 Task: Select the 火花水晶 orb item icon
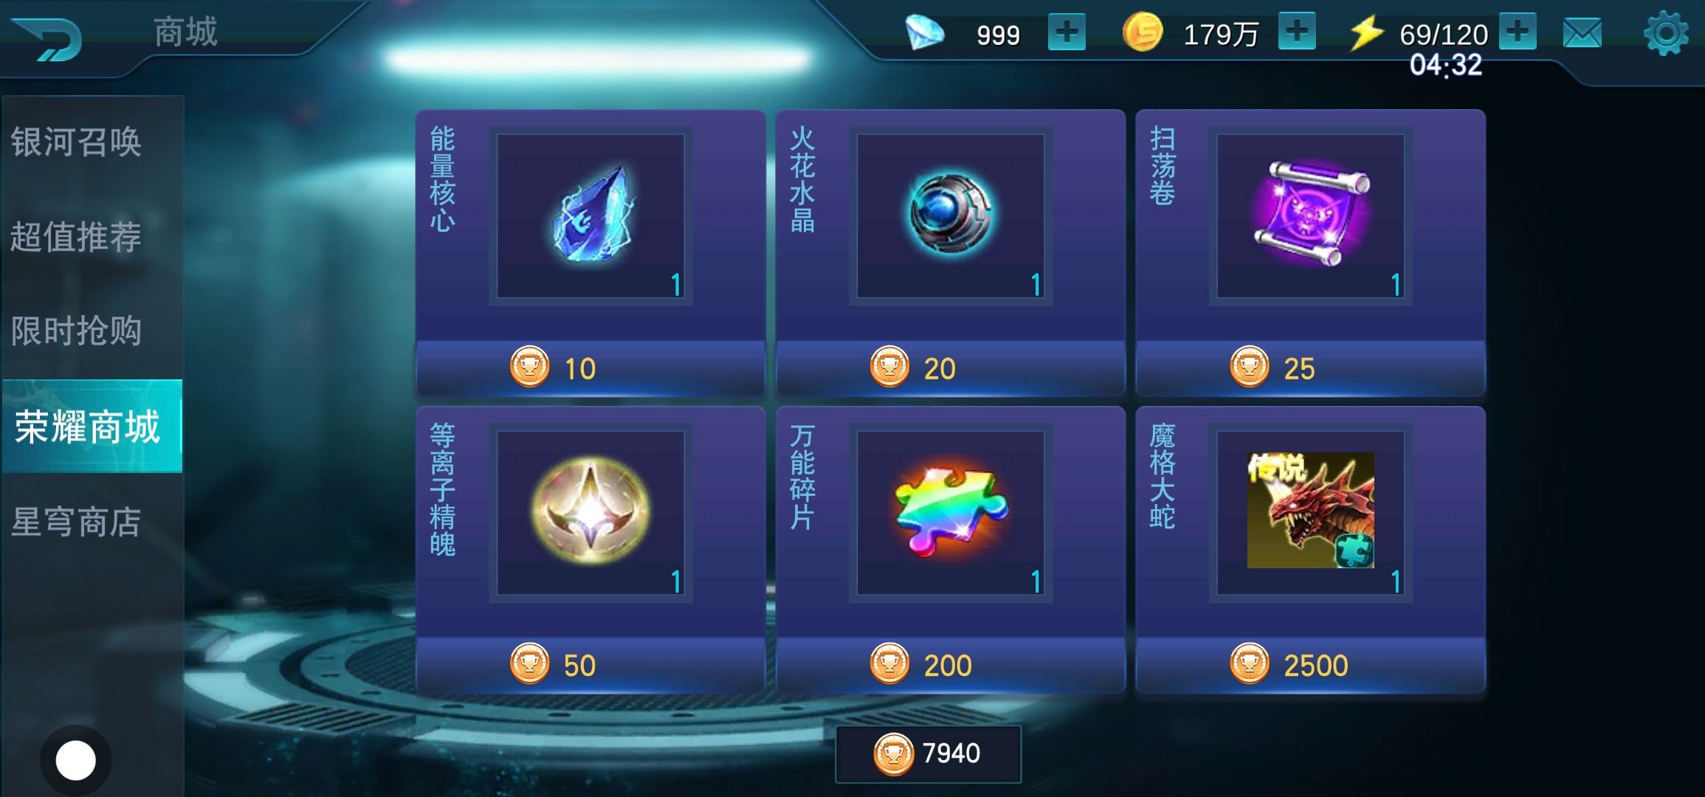click(951, 215)
